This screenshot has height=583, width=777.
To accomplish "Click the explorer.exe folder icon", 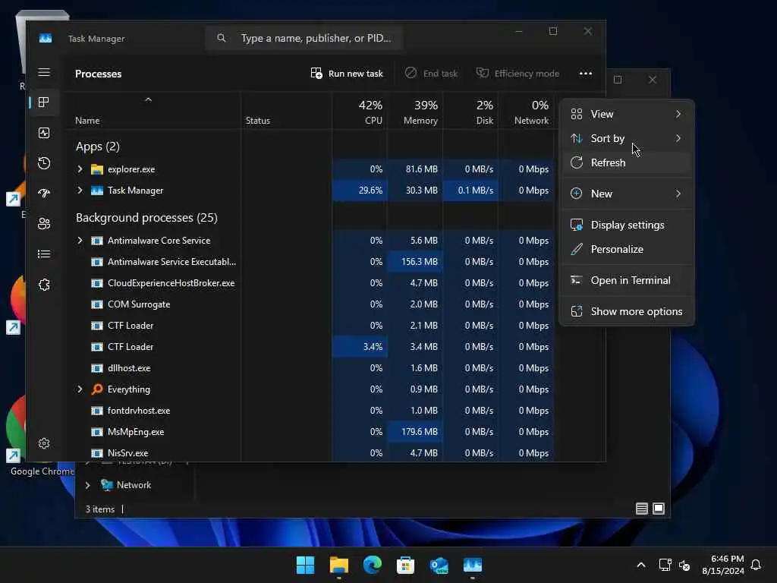I will click(97, 169).
